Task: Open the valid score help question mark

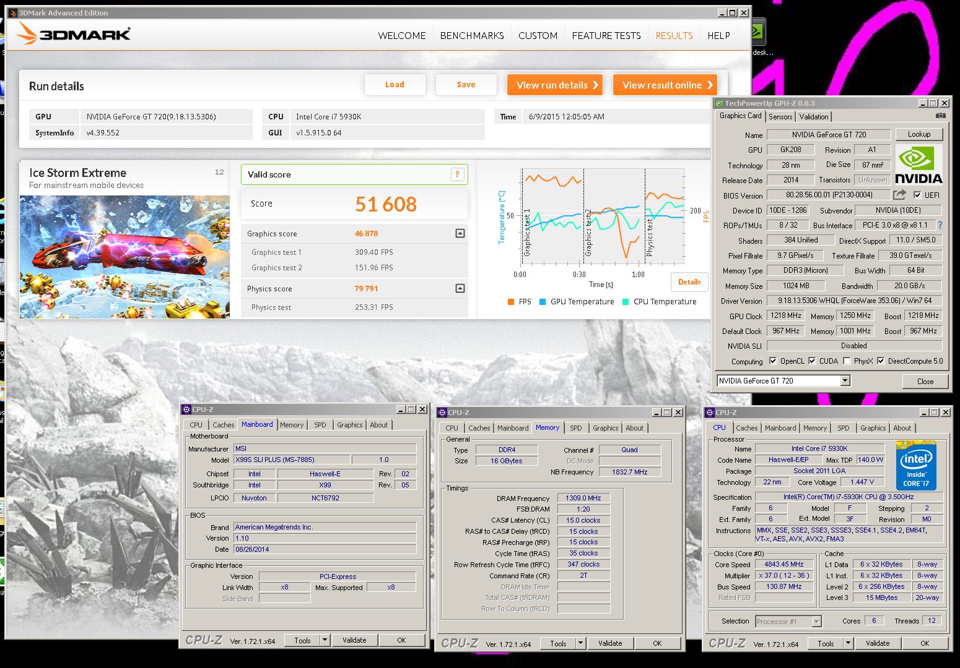Action: click(x=457, y=174)
